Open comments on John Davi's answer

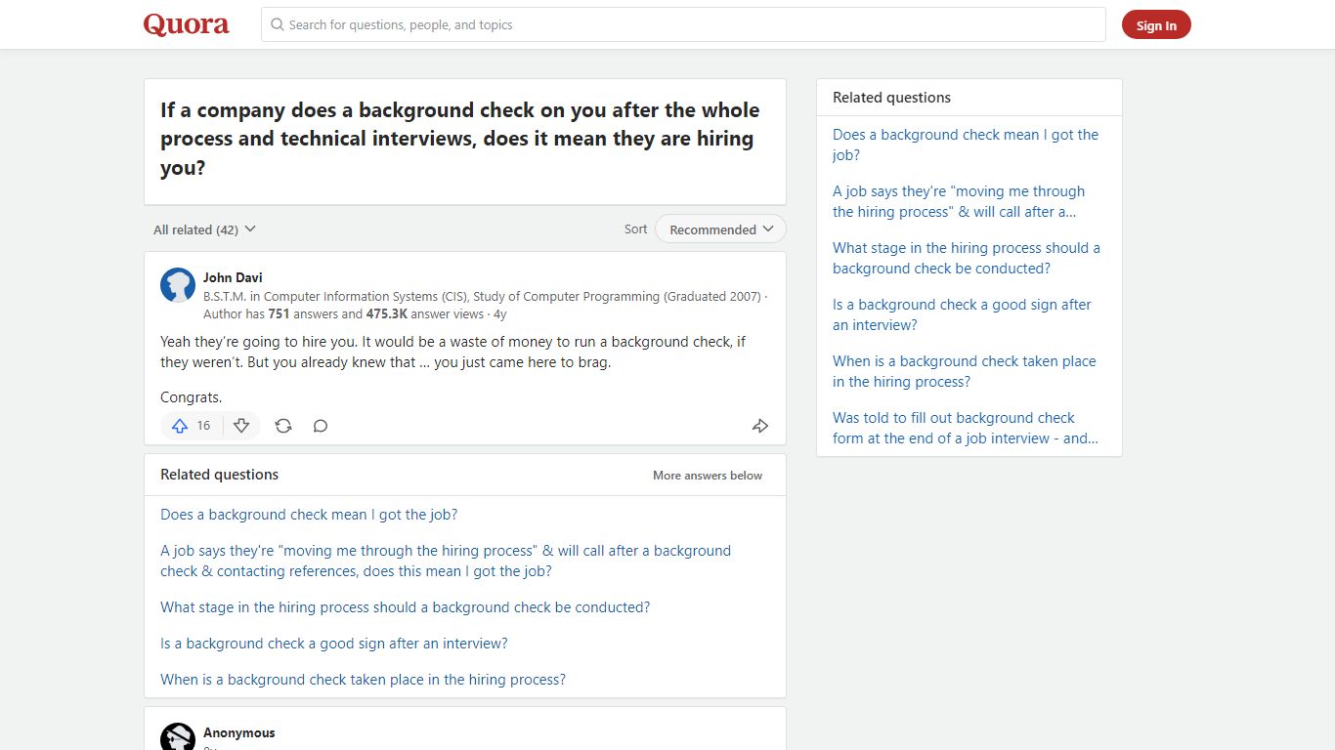pos(321,426)
